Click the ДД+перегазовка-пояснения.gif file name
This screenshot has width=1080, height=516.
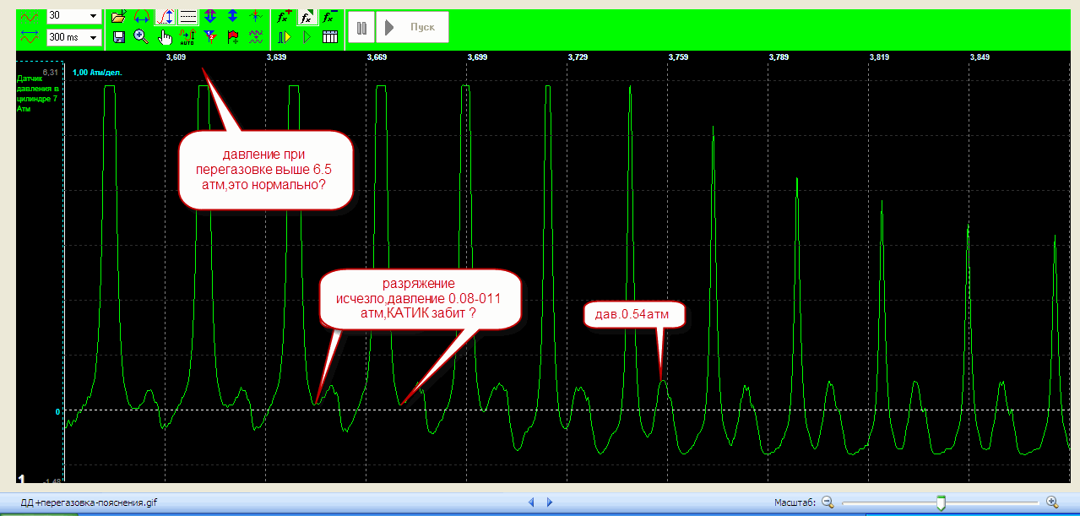point(89,502)
